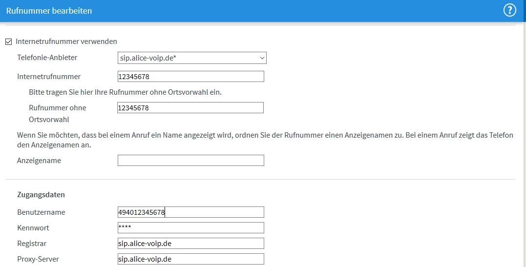Toggle Internetrufnummer verwenden checkbox
Viewport: 526px width, 267px height.
pos(9,42)
